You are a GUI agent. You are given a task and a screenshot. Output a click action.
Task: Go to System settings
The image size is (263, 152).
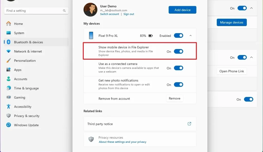point(36,33)
